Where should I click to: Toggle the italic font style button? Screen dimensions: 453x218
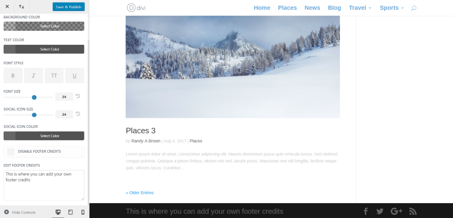click(x=33, y=76)
